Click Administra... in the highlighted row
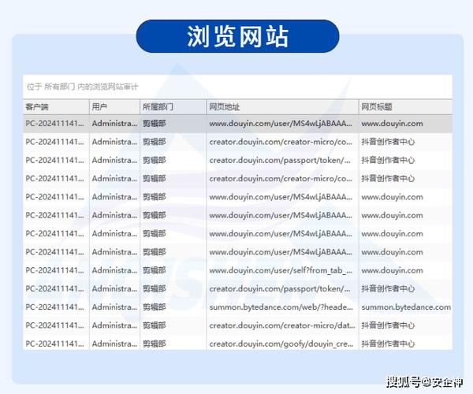This screenshot has height=394, width=473. [x=114, y=124]
